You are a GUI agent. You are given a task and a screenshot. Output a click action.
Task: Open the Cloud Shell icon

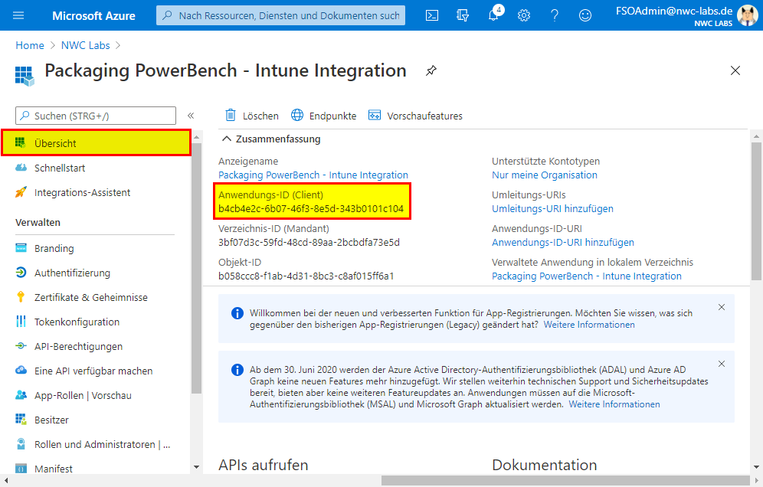pos(432,15)
